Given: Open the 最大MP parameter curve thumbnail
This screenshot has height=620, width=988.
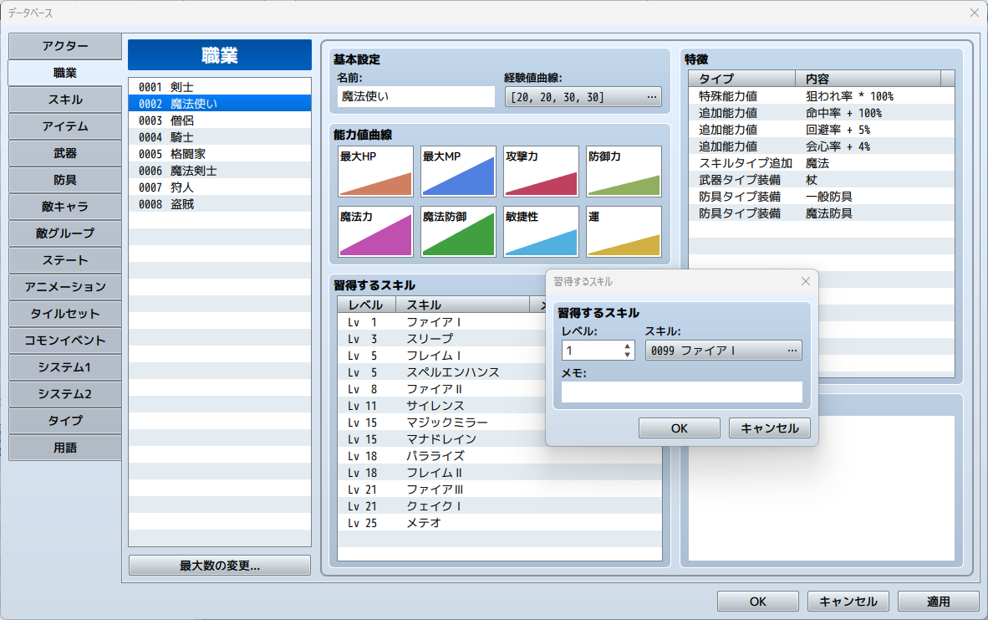Looking at the screenshot, I should click(458, 172).
